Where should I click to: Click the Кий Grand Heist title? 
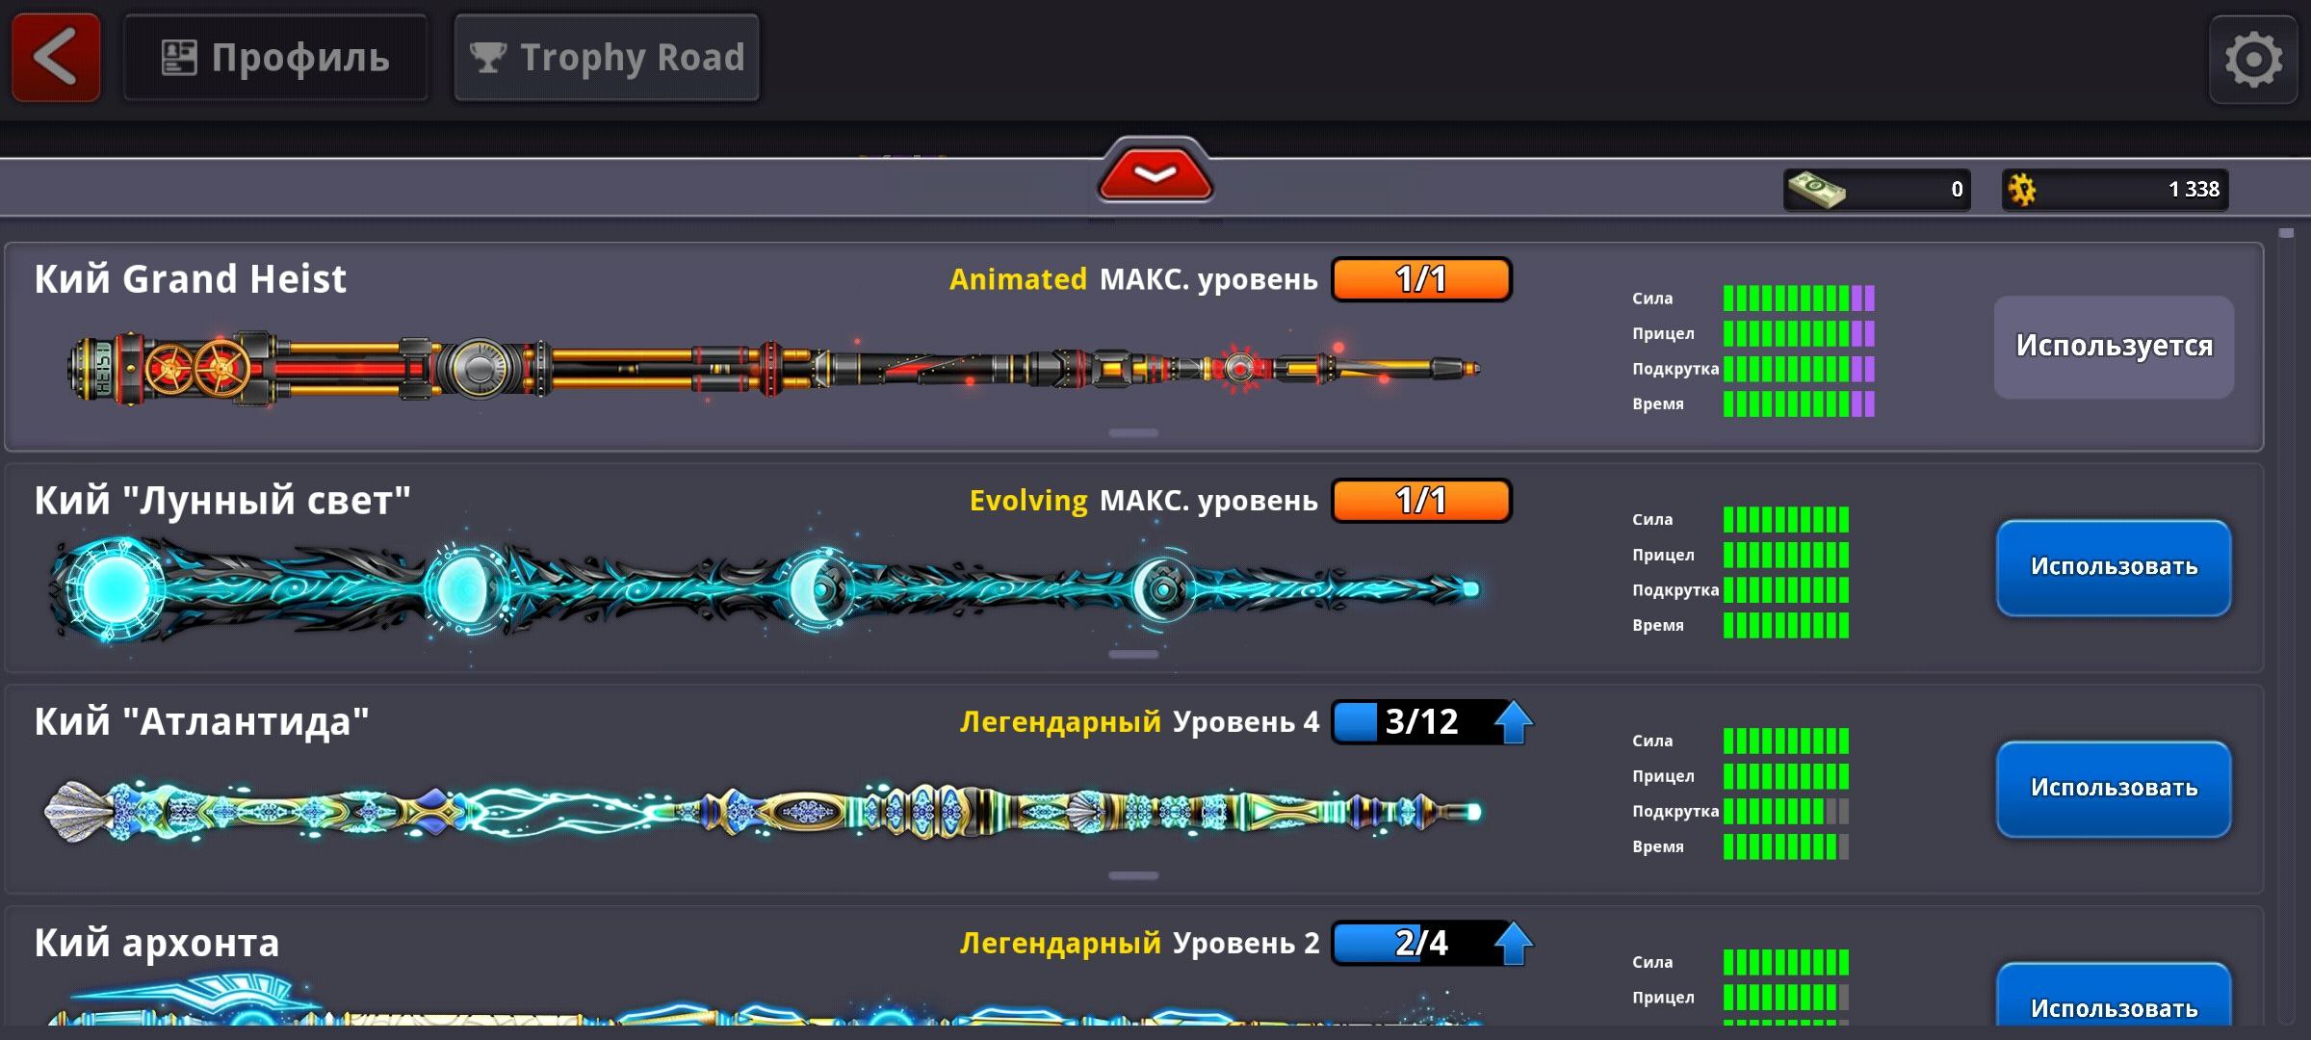(190, 279)
